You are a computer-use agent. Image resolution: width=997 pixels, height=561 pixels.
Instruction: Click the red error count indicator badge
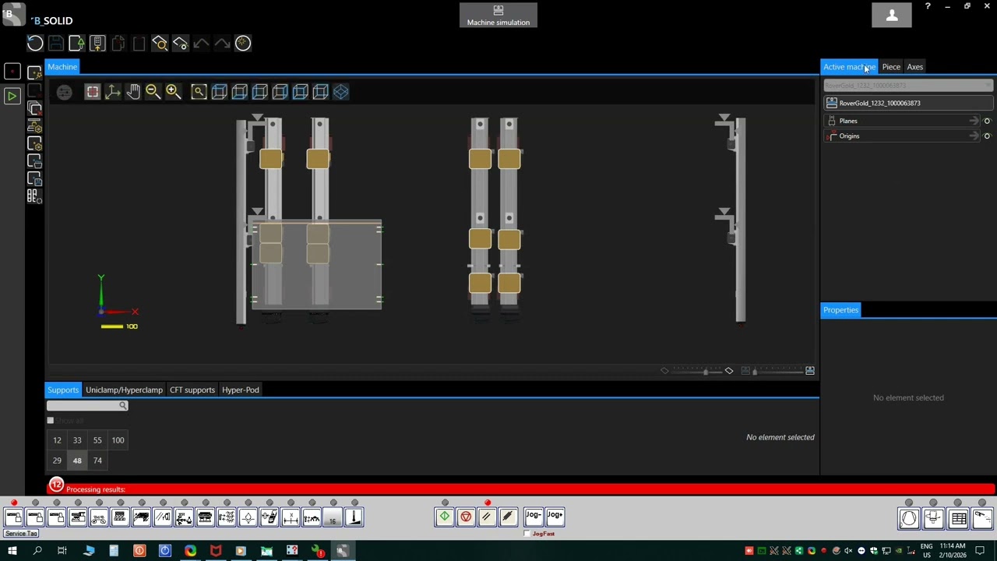pos(56,486)
